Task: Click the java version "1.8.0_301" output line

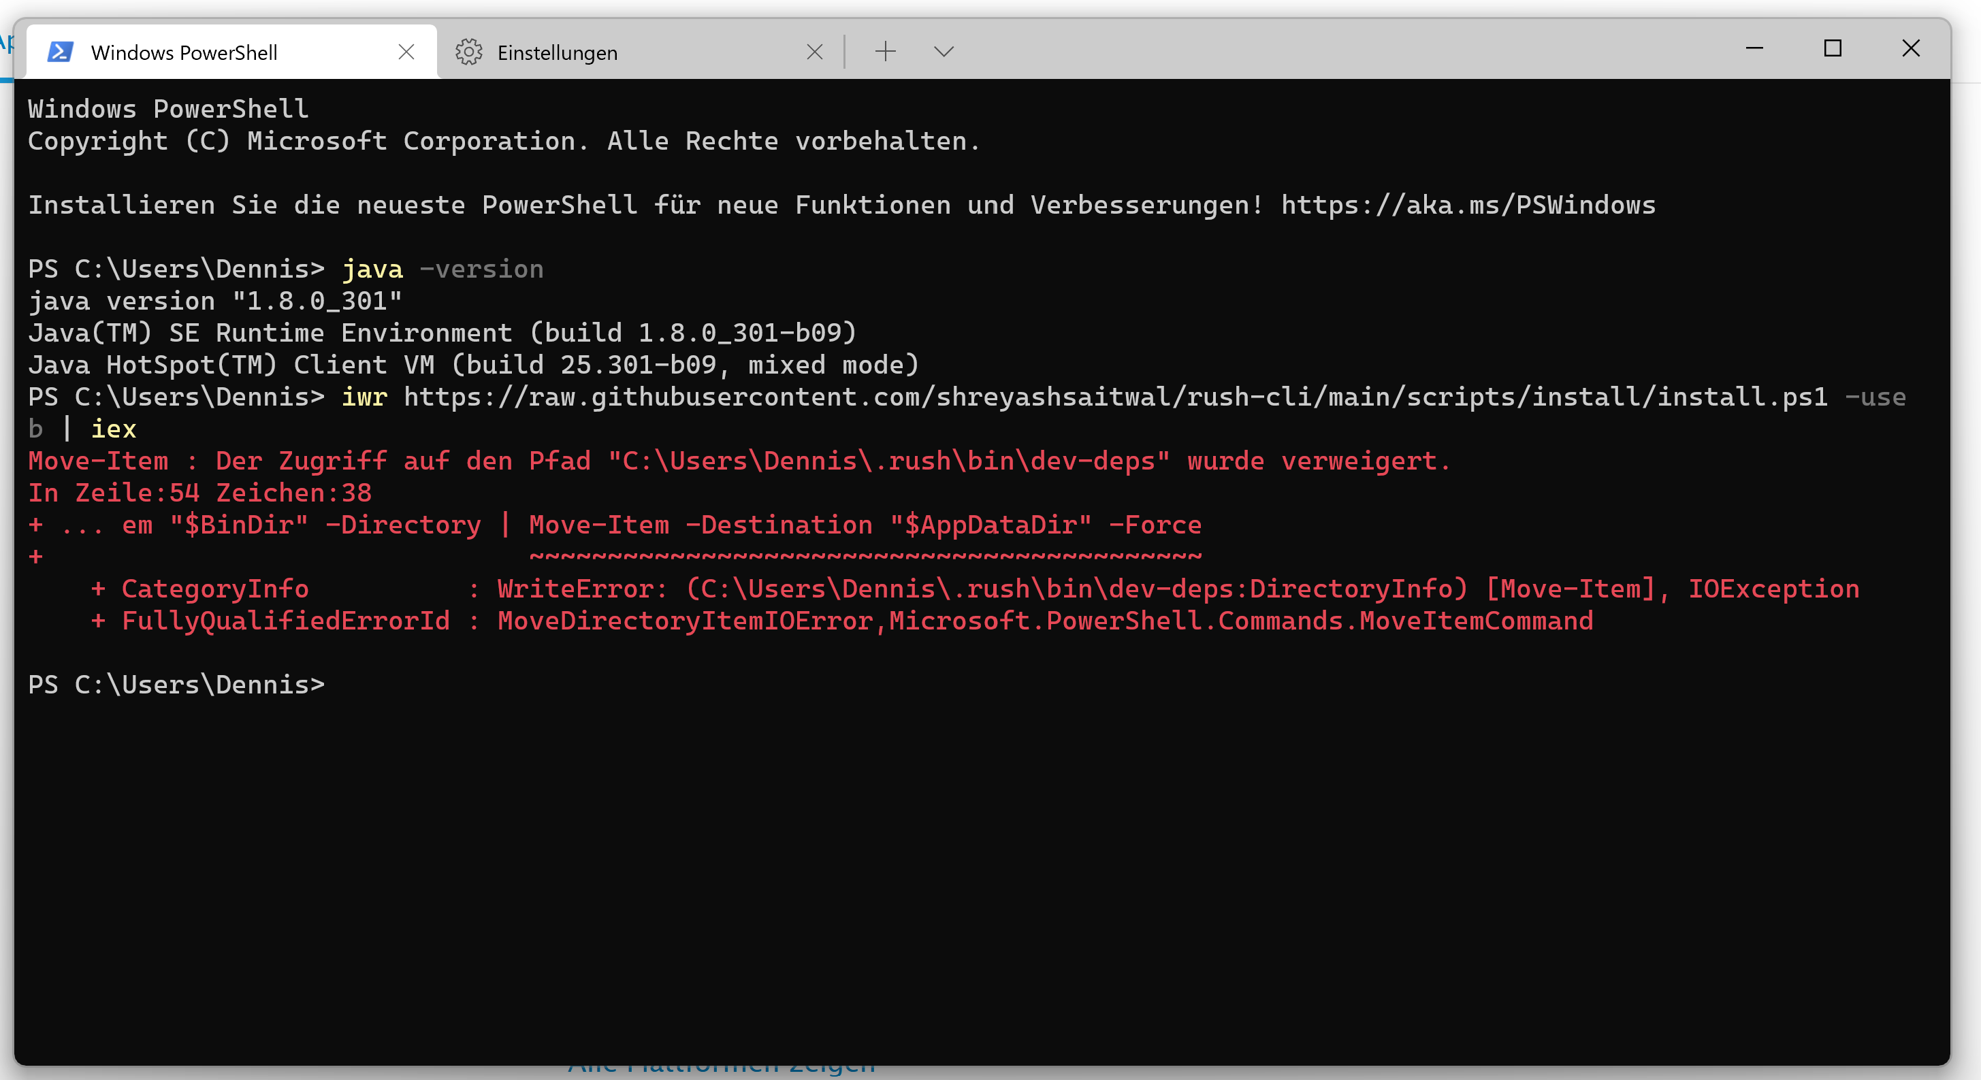Action: point(215,301)
